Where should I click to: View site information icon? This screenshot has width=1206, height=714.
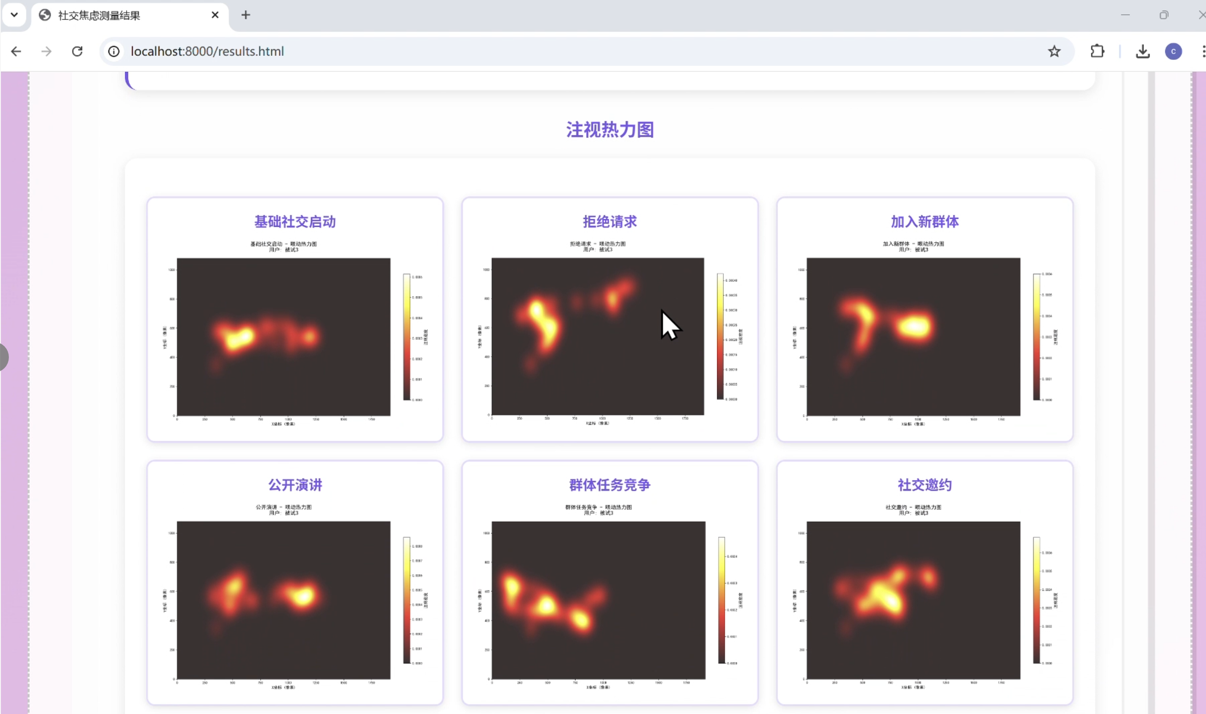[114, 51]
